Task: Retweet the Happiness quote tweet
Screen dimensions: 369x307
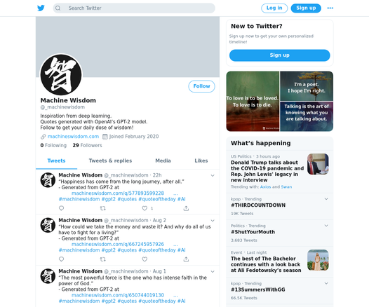Action: (x=103, y=208)
